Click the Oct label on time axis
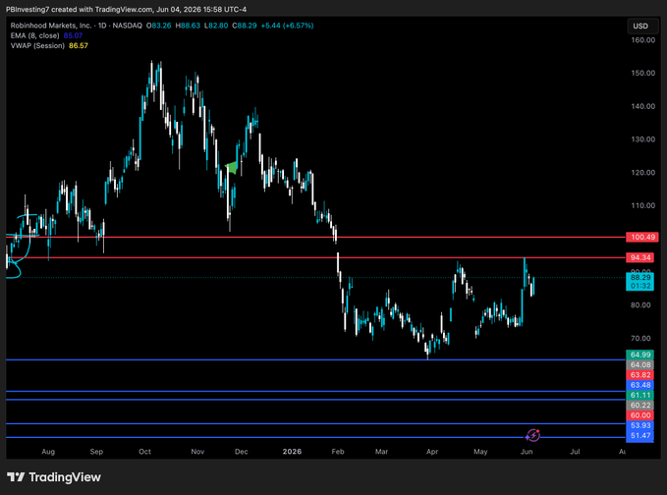Screen dimensions: 667x495 (x=144, y=452)
